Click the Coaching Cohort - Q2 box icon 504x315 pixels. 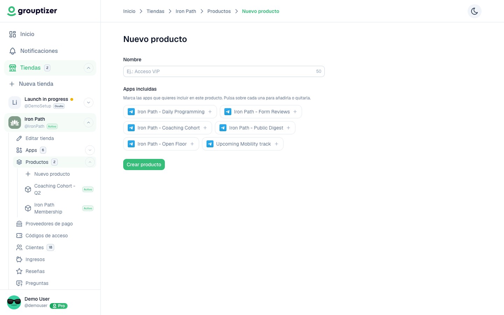tap(28, 189)
